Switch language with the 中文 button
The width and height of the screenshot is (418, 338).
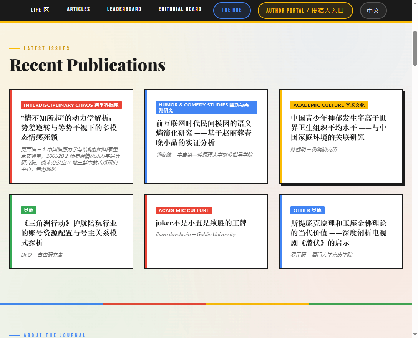click(373, 10)
